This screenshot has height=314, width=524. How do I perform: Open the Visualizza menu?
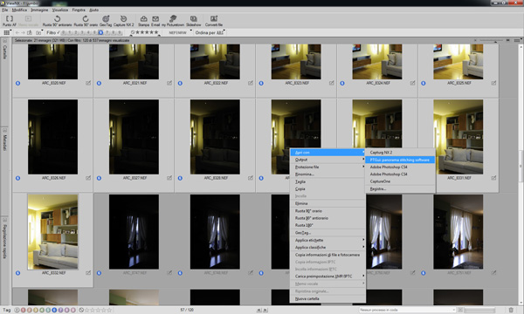[x=60, y=10]
